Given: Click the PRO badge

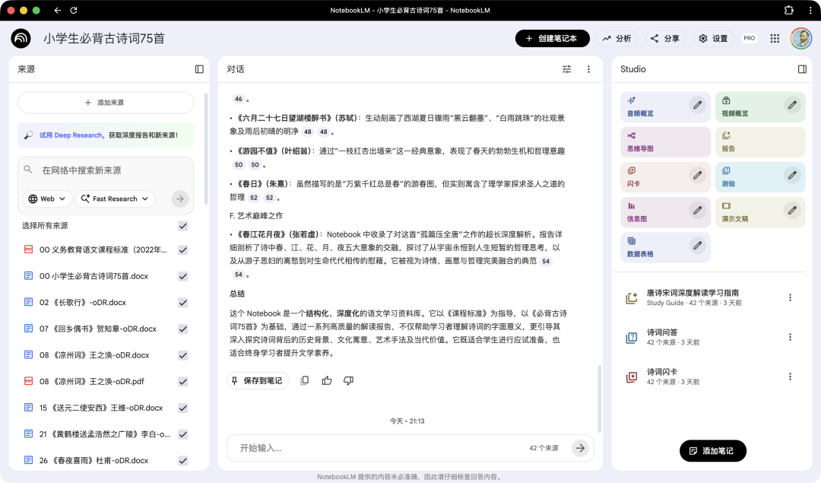Looking at the screenshot, I should [750, 38].
